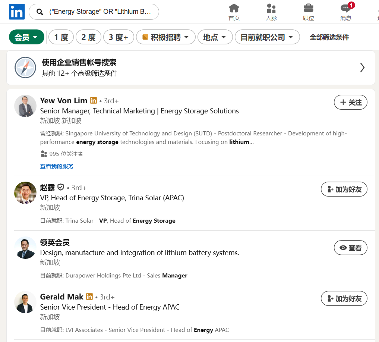Open the LinkedIn home logo
This screenshot has height=342, width=379.
[x=17, y=12]
